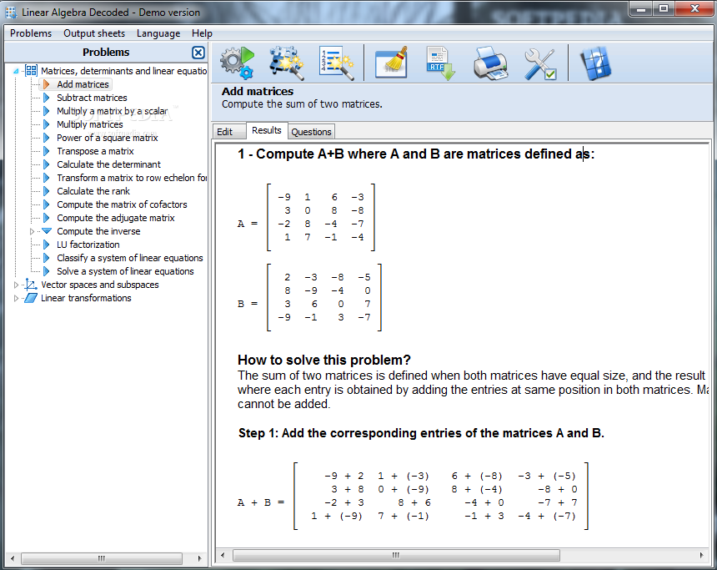This screenshot has width=717, height=570.
Task: Click the matrix grid icon of the Matrices category
Action: (x=31, y=70)
